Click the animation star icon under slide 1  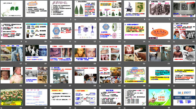[x=1, y=20]
